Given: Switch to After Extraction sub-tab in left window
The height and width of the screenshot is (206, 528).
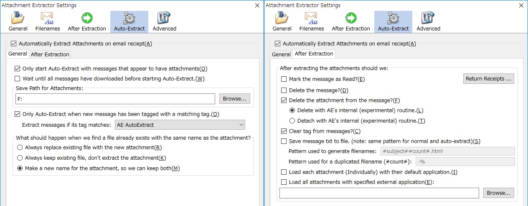Looking at the screenshot, I should coord(50,54).
